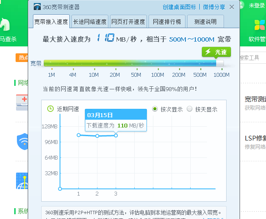This screenshot has height=219, width=266.
Task: Open the 宽带接入速度 tab
Action: pos(51,22)
